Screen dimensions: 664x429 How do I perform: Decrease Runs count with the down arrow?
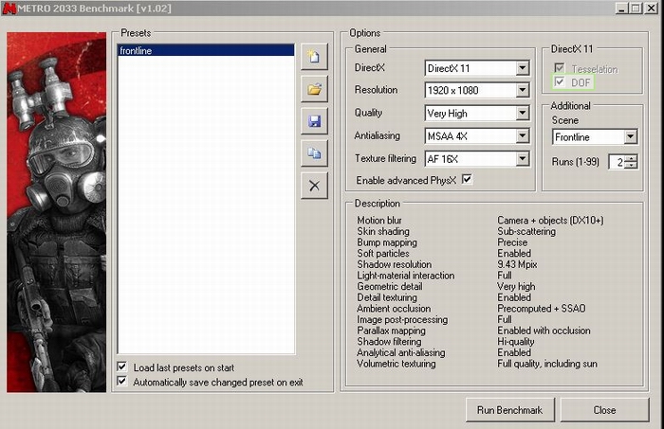point(631,167)
